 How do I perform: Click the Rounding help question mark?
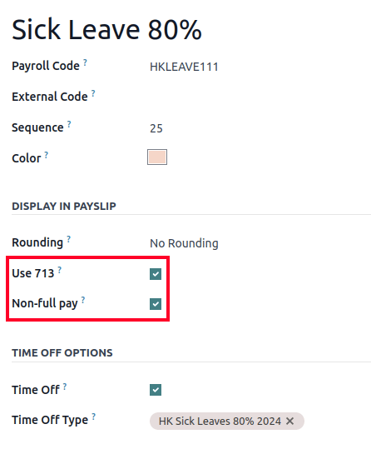(68, 239)
